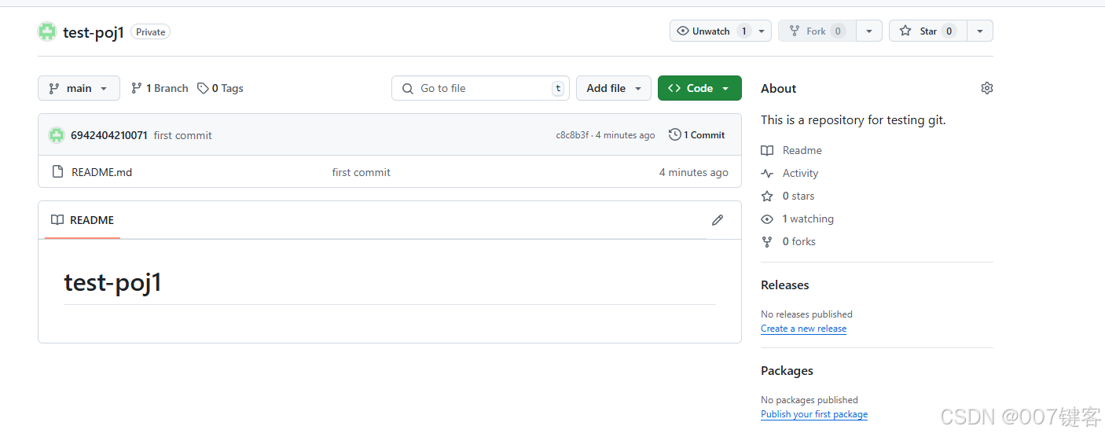Click Create a new release link
The width and height of the screenshot is (1105, 437).
click(803, 329)
